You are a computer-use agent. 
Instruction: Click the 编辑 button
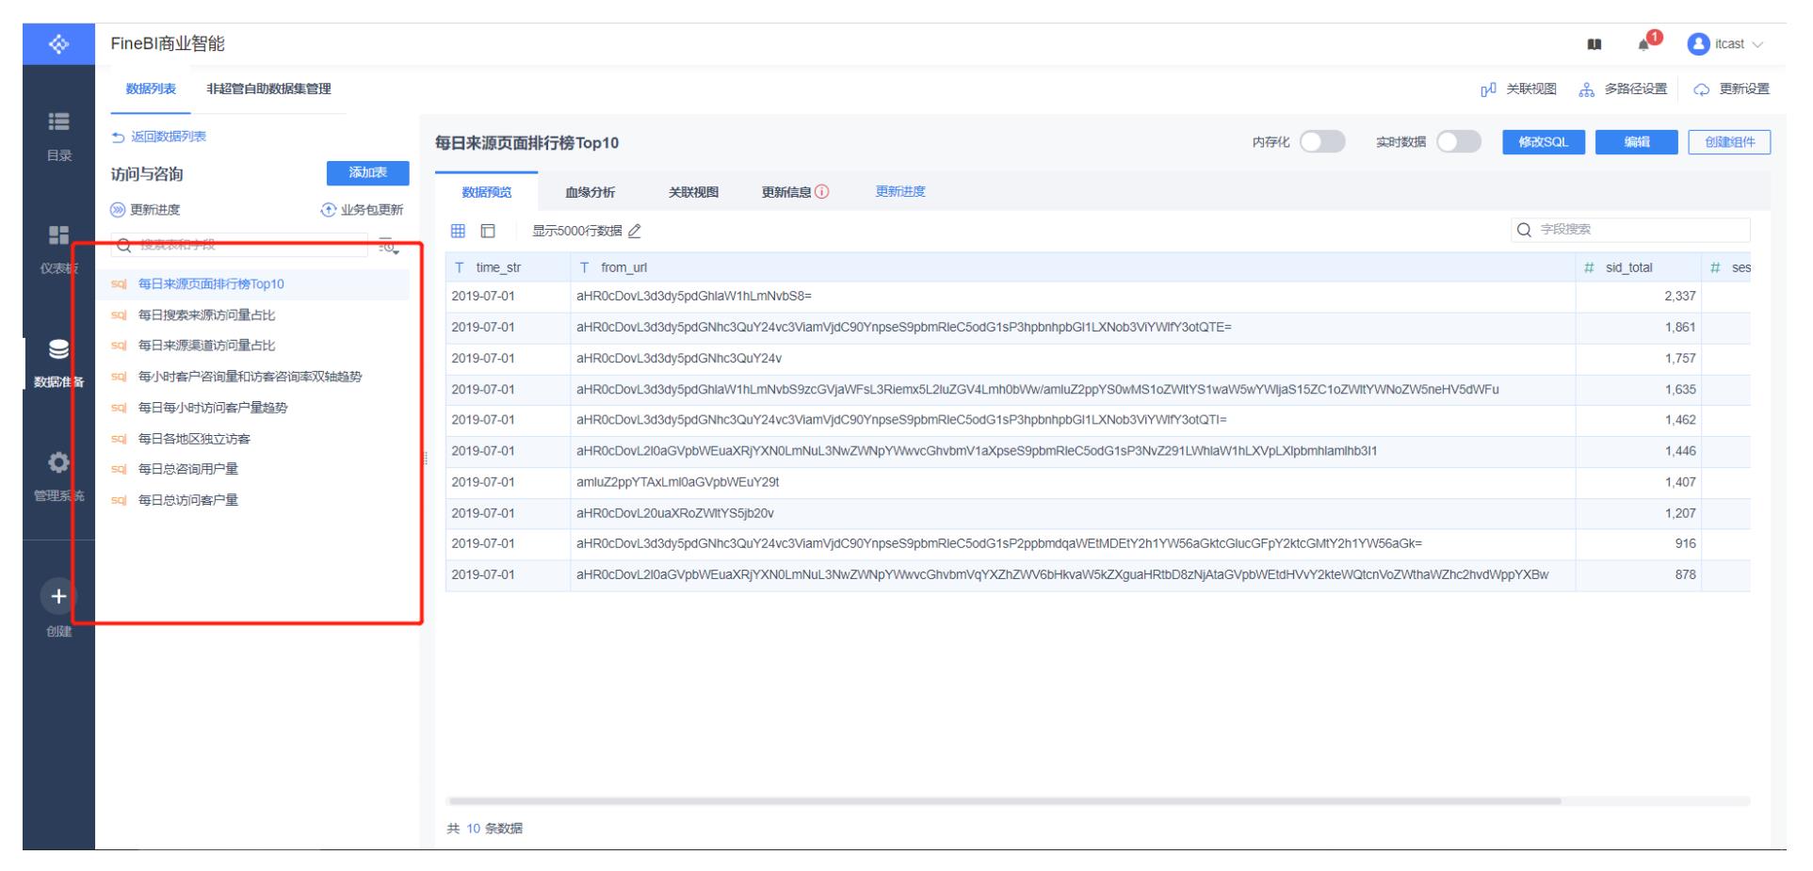point(1637,142)
